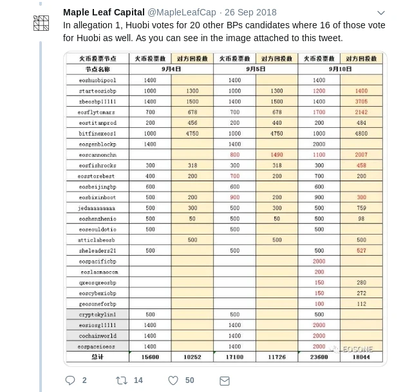Image resolution: width=412 pixels, height=392 pixels.
Task: Click the 23600 total cell in the table
Action: 319,357
